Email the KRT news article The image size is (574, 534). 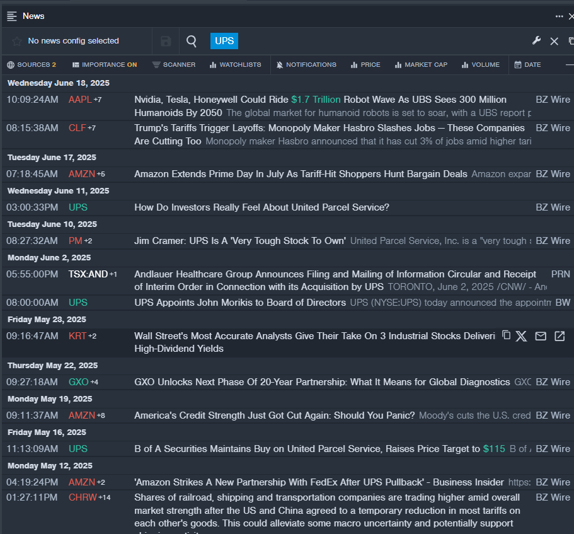pos(541,336)
